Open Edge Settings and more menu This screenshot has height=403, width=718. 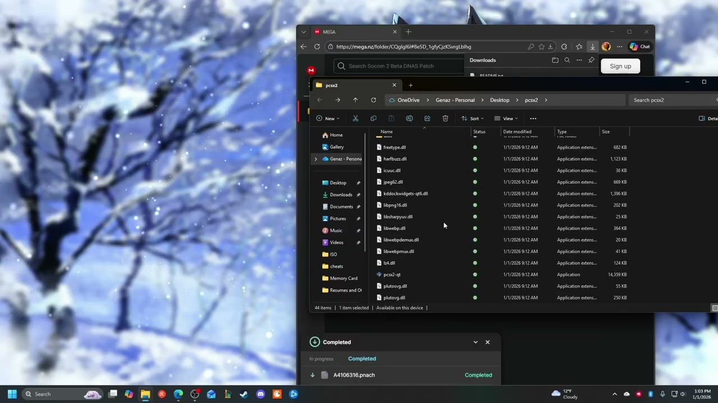tap(619, 47)
